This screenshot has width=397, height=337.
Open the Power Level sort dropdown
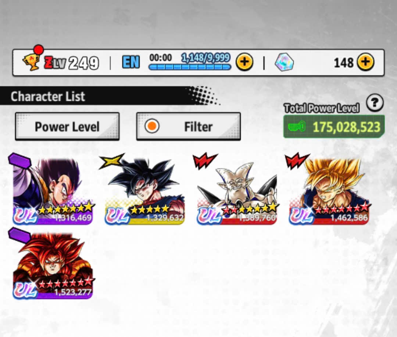pos(67,126)
